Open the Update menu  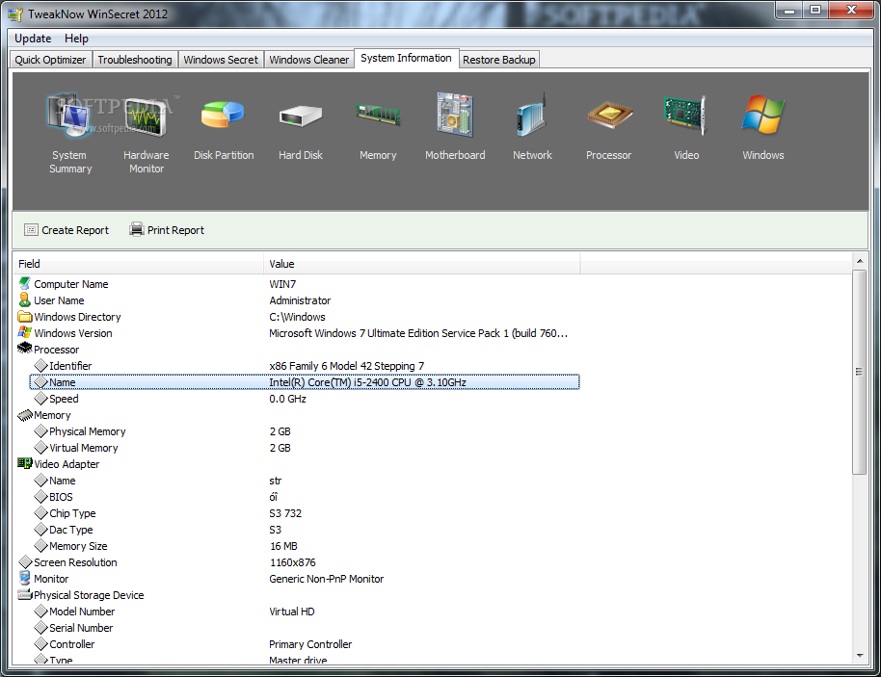point(33,39)
